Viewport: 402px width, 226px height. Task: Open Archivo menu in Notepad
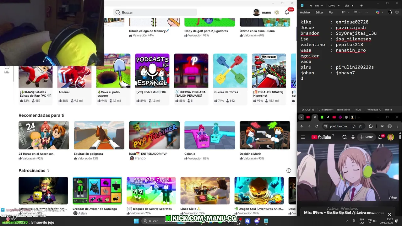[x=305, y=12]
